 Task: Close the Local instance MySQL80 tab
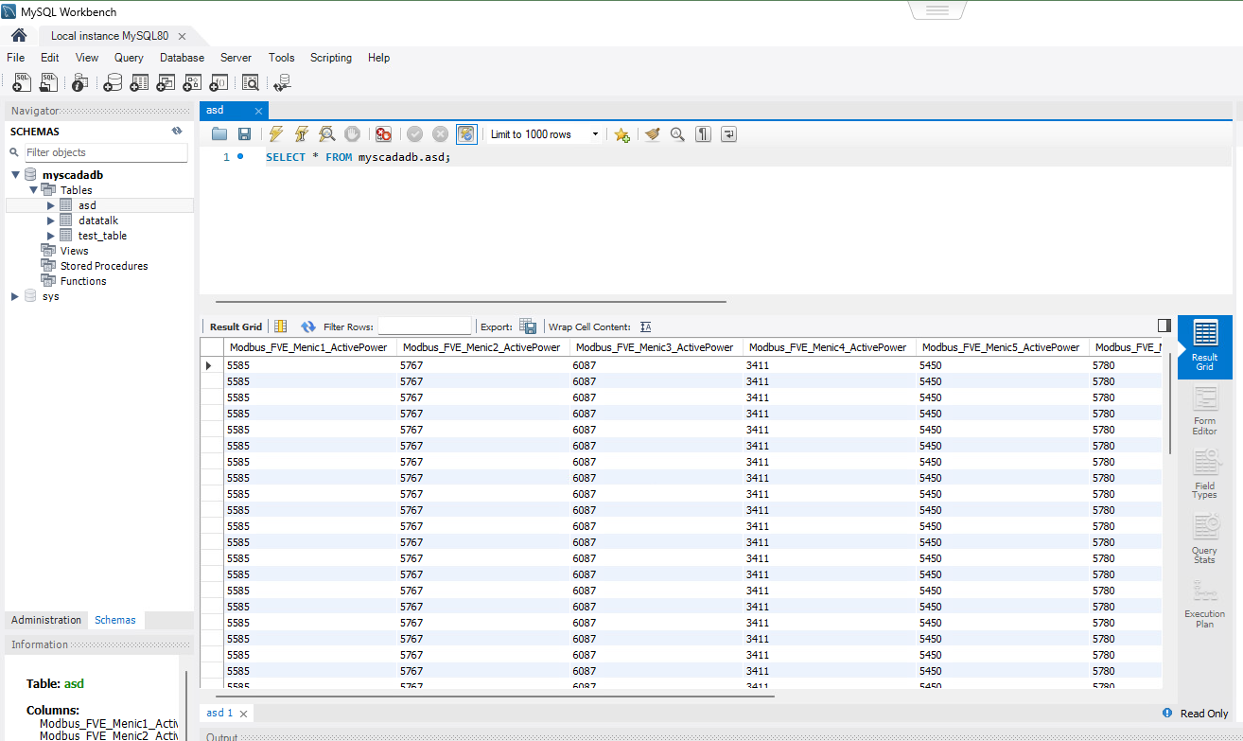pyautogui.click(x=182, y=36)
